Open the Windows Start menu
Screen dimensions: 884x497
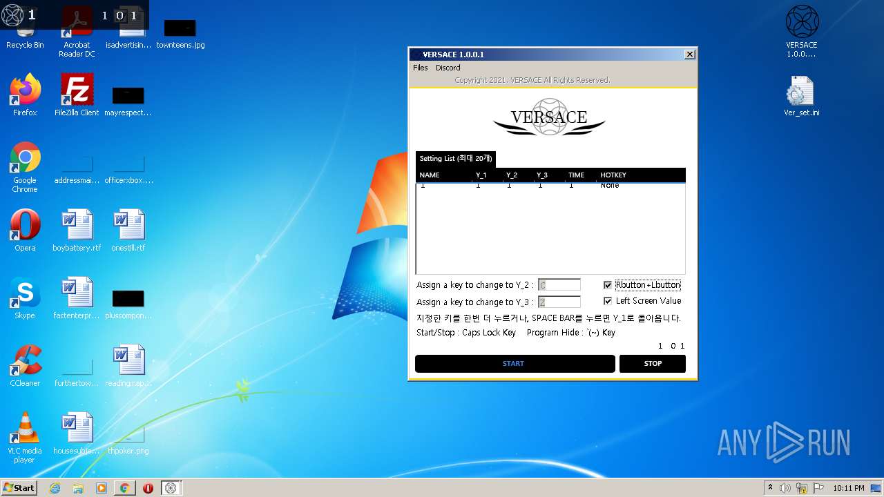point(19,488)
